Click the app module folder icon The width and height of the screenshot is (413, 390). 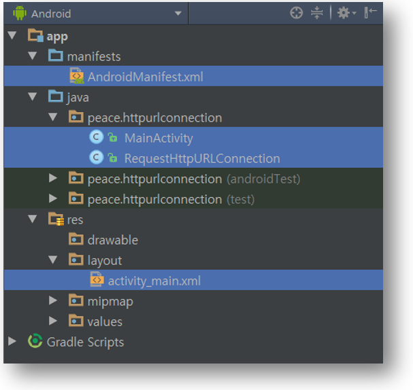[35, 35]
